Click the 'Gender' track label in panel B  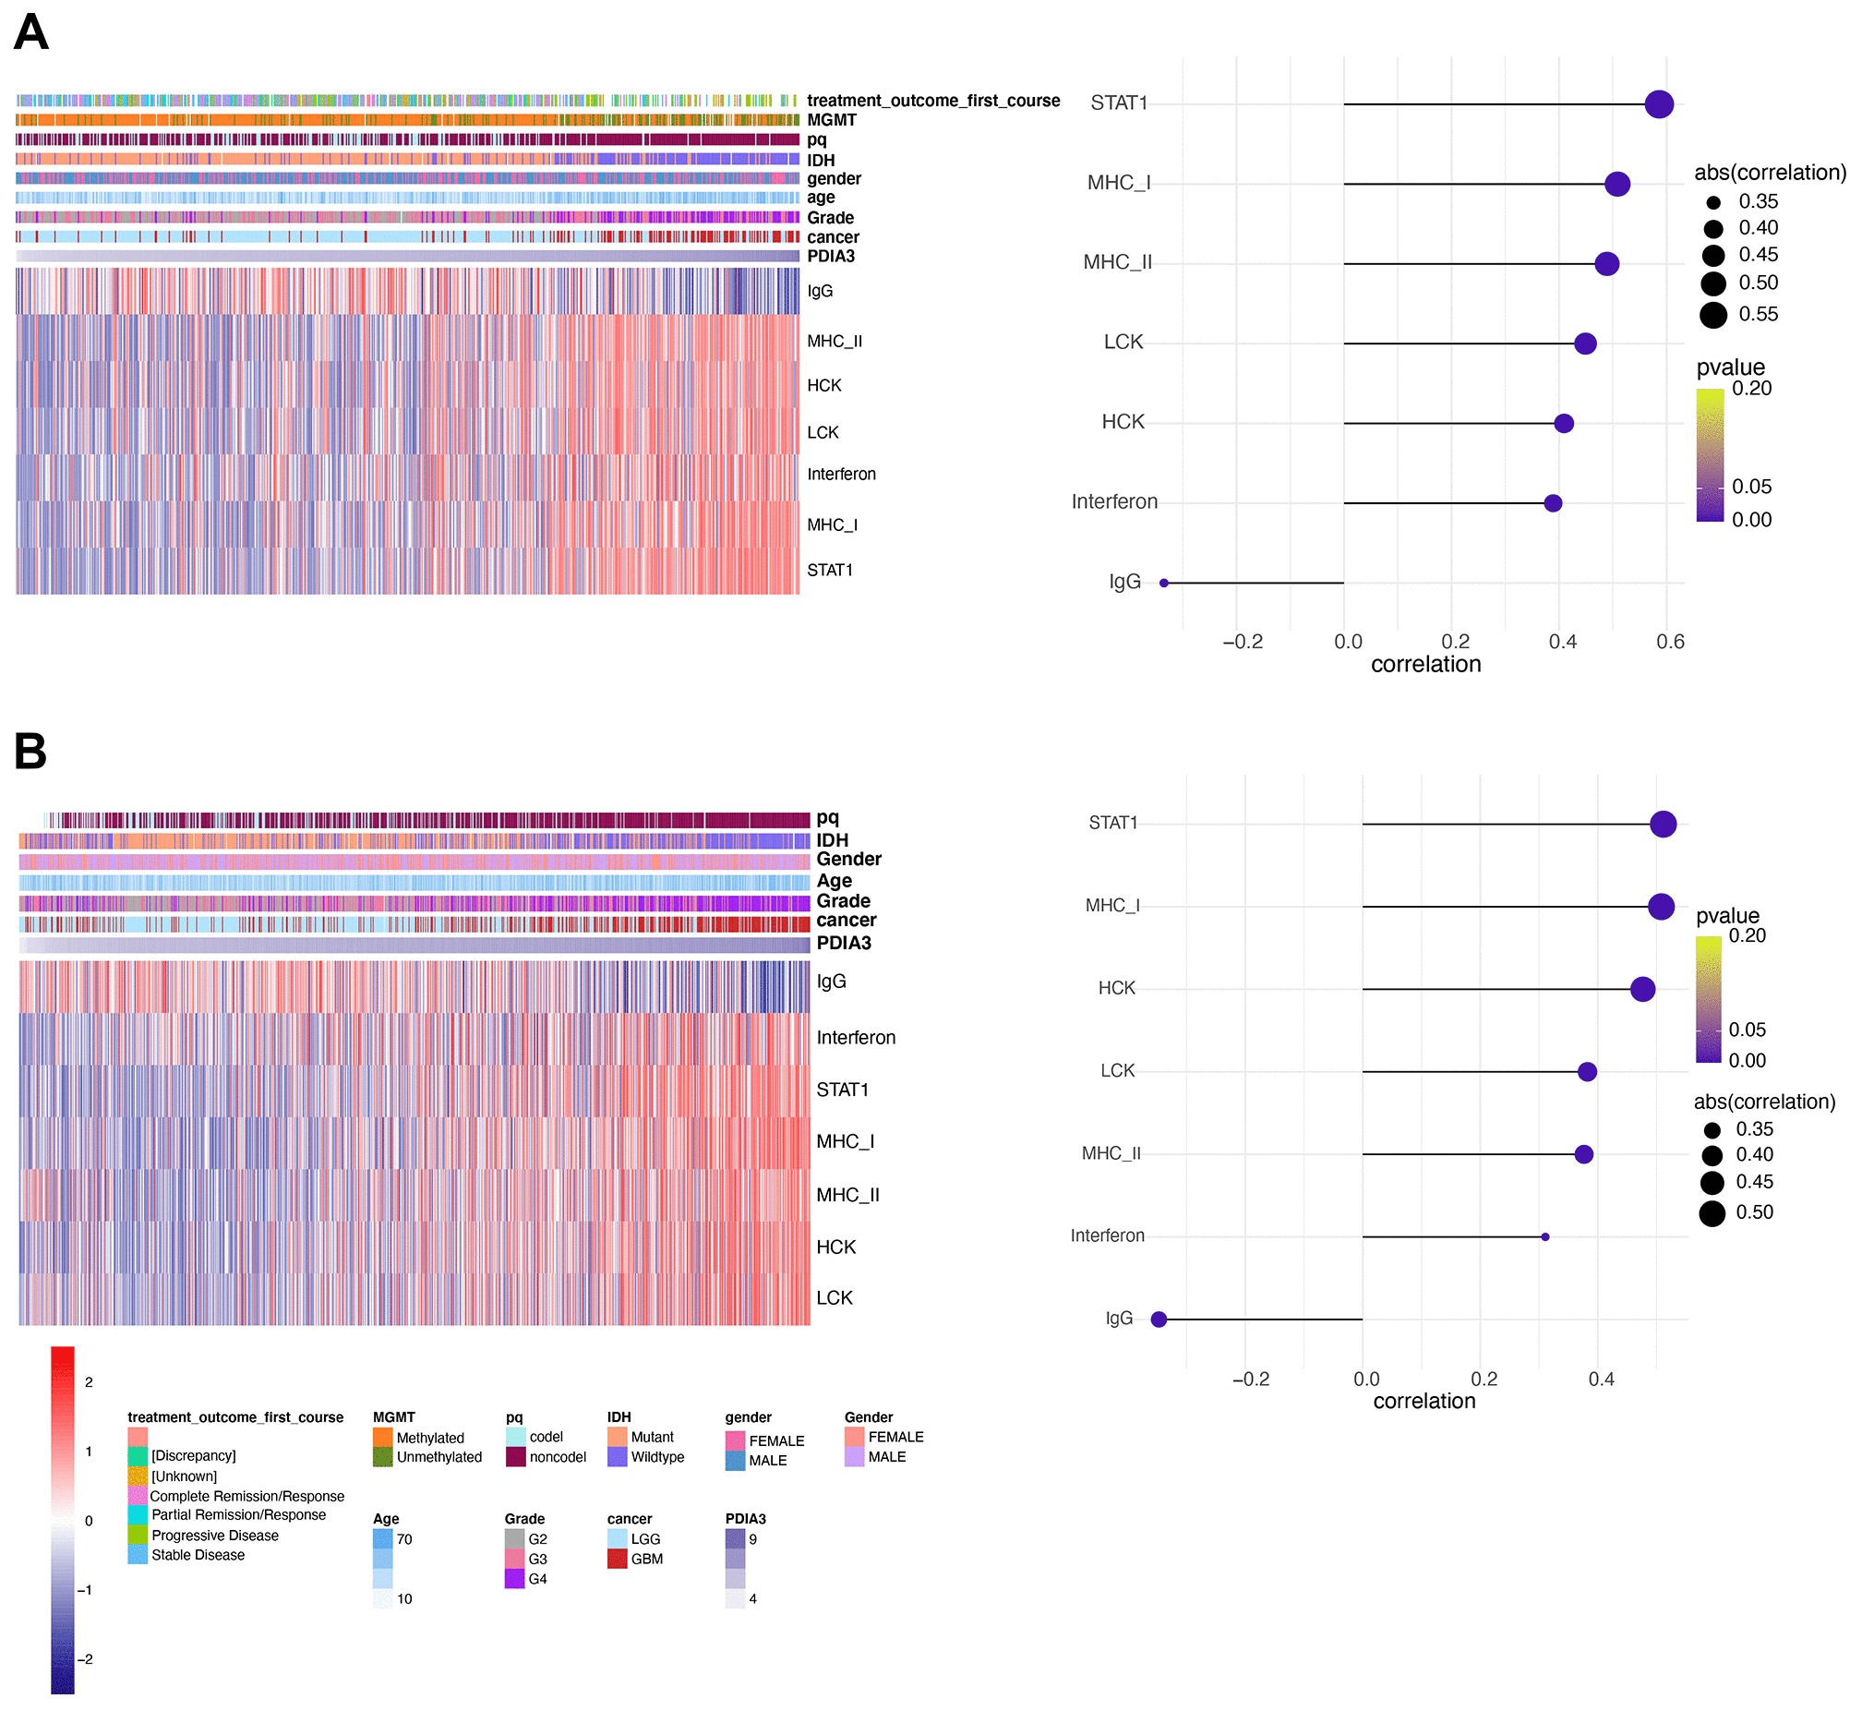[848, 860]
